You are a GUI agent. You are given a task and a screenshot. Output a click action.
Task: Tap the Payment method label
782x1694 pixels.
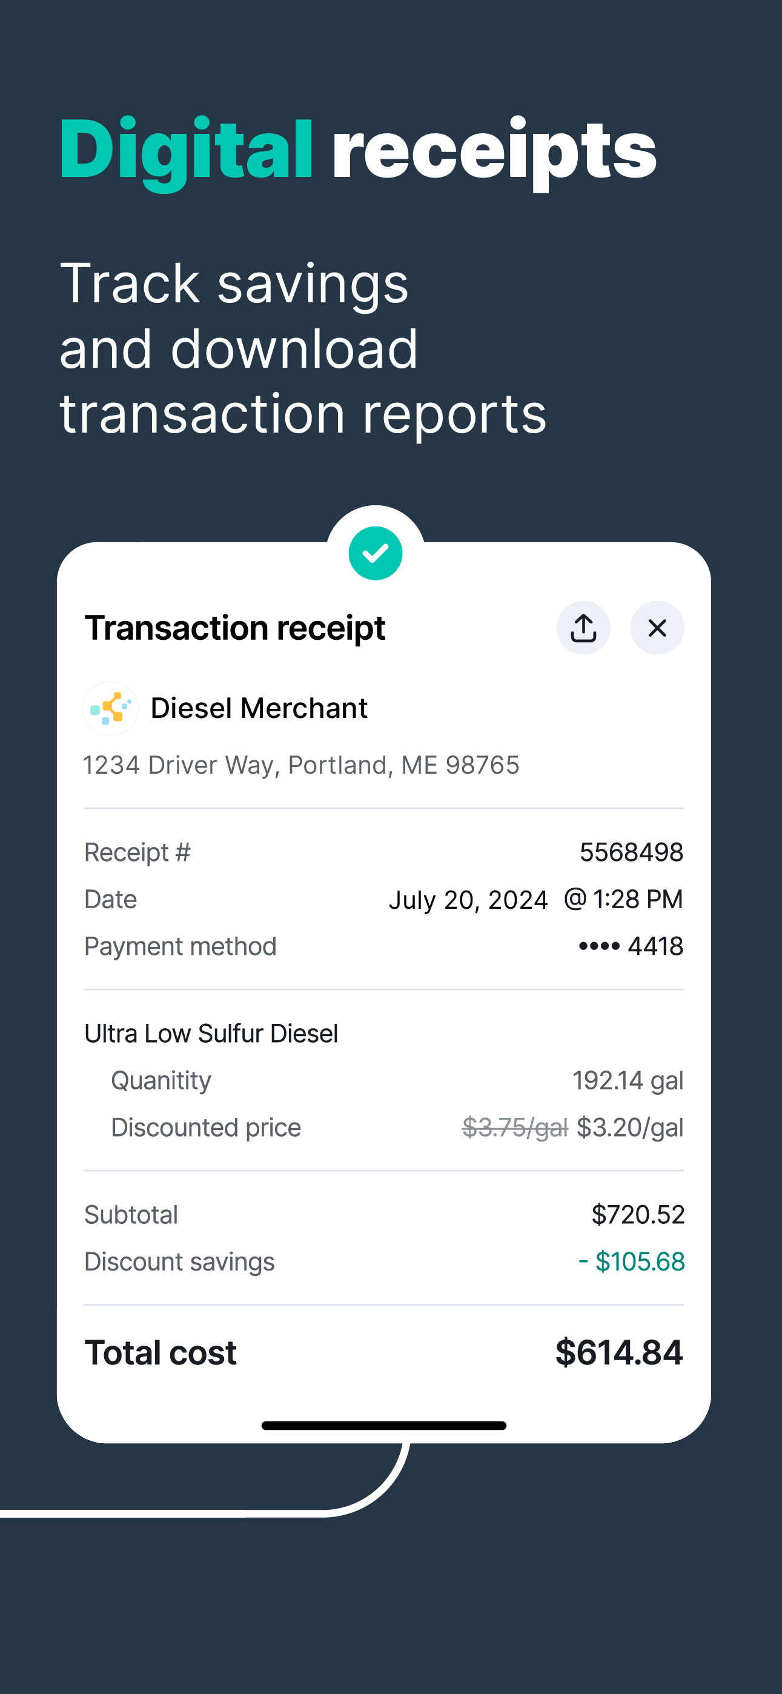point(181,946)
